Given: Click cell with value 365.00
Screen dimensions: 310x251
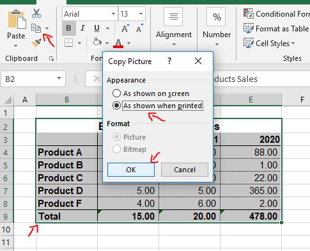Looking at the screenshot, I should 251,191.
